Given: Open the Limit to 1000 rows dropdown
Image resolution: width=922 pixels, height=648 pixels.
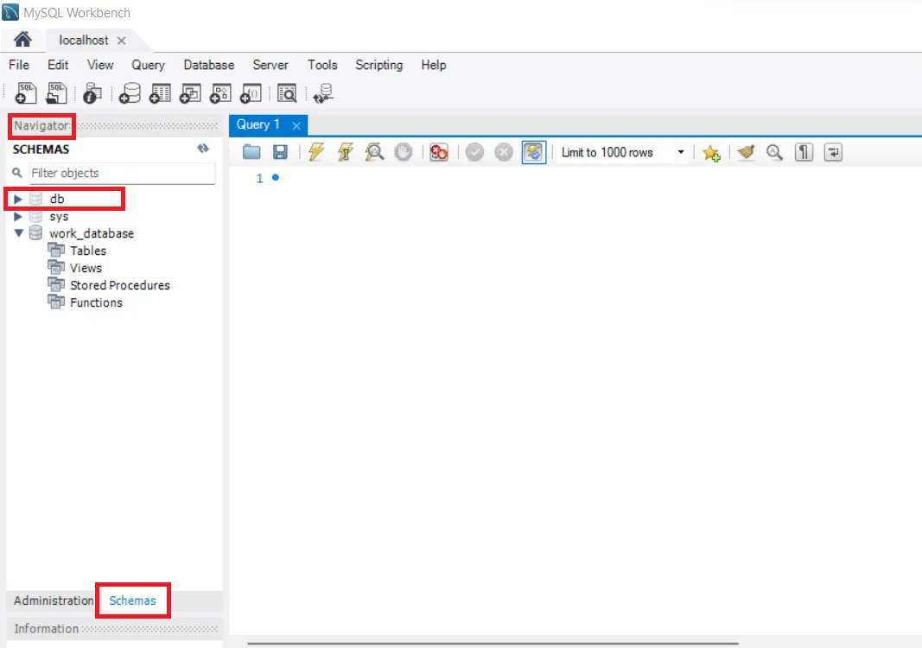Looking at the screenshot, I should 681,152.
